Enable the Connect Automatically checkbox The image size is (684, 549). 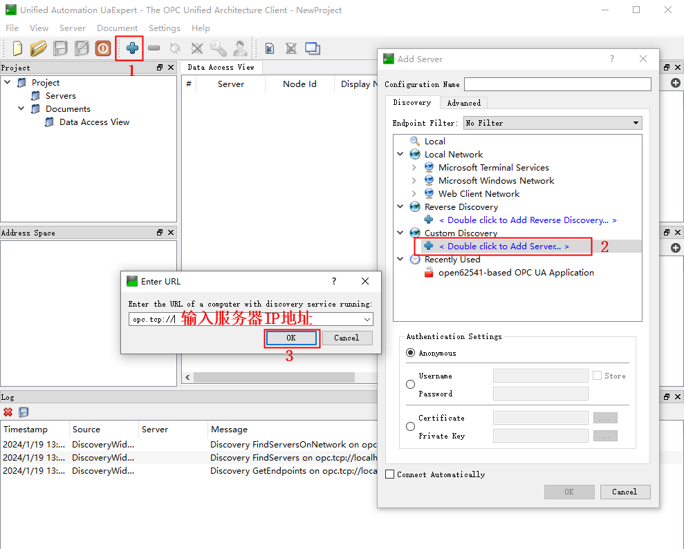pyautogui.click(x=390, y=474)
